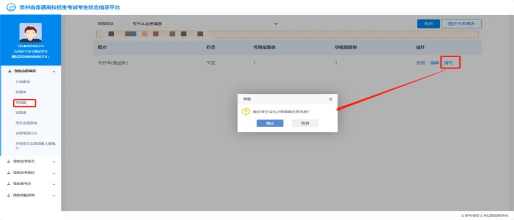This screenshot has width=514, height=220.
Task: Select 草稿箱 in the sidebar menu
Action: coord(21,102)
